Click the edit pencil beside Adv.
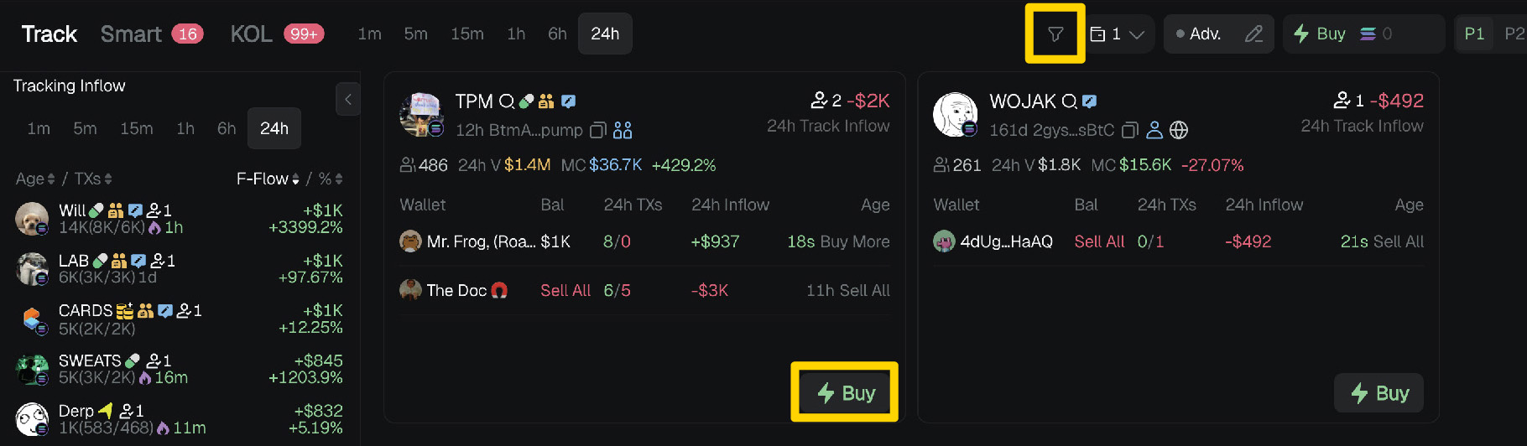1527x446 pixels. (1253, 34)
